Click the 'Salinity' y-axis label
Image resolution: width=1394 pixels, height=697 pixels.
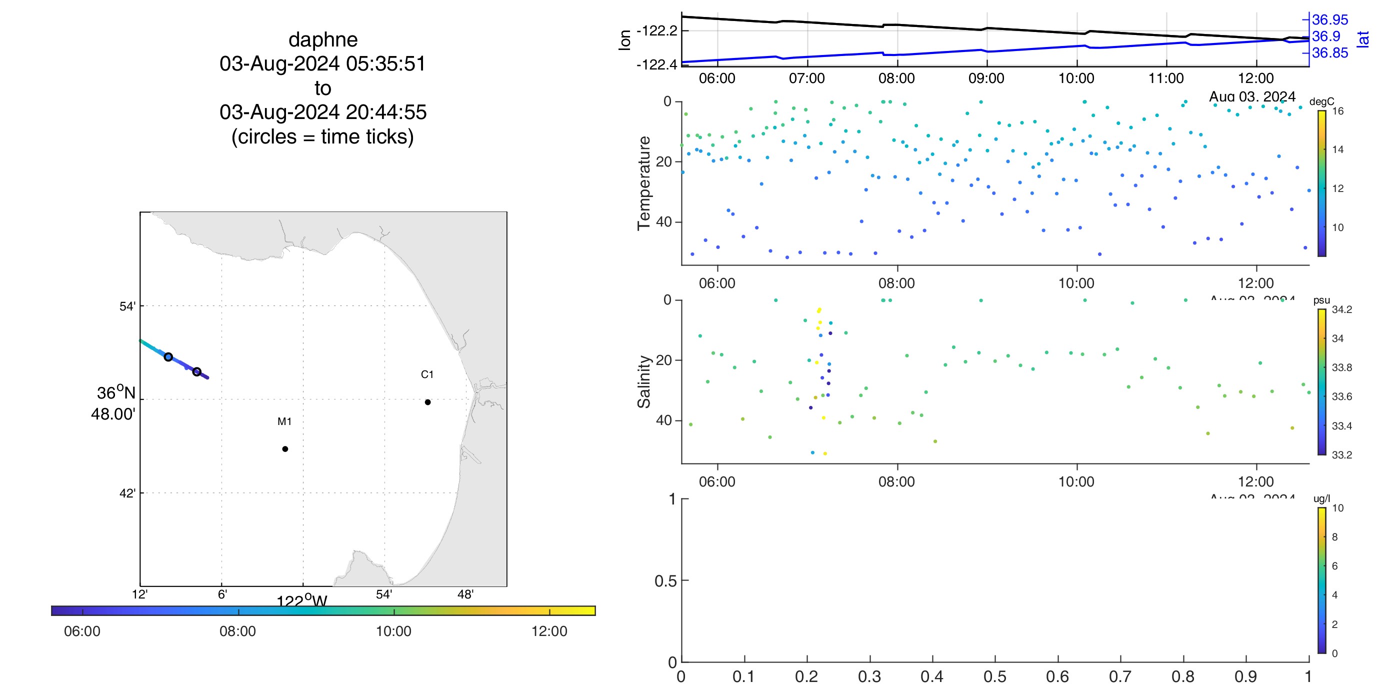coord(644,381)
